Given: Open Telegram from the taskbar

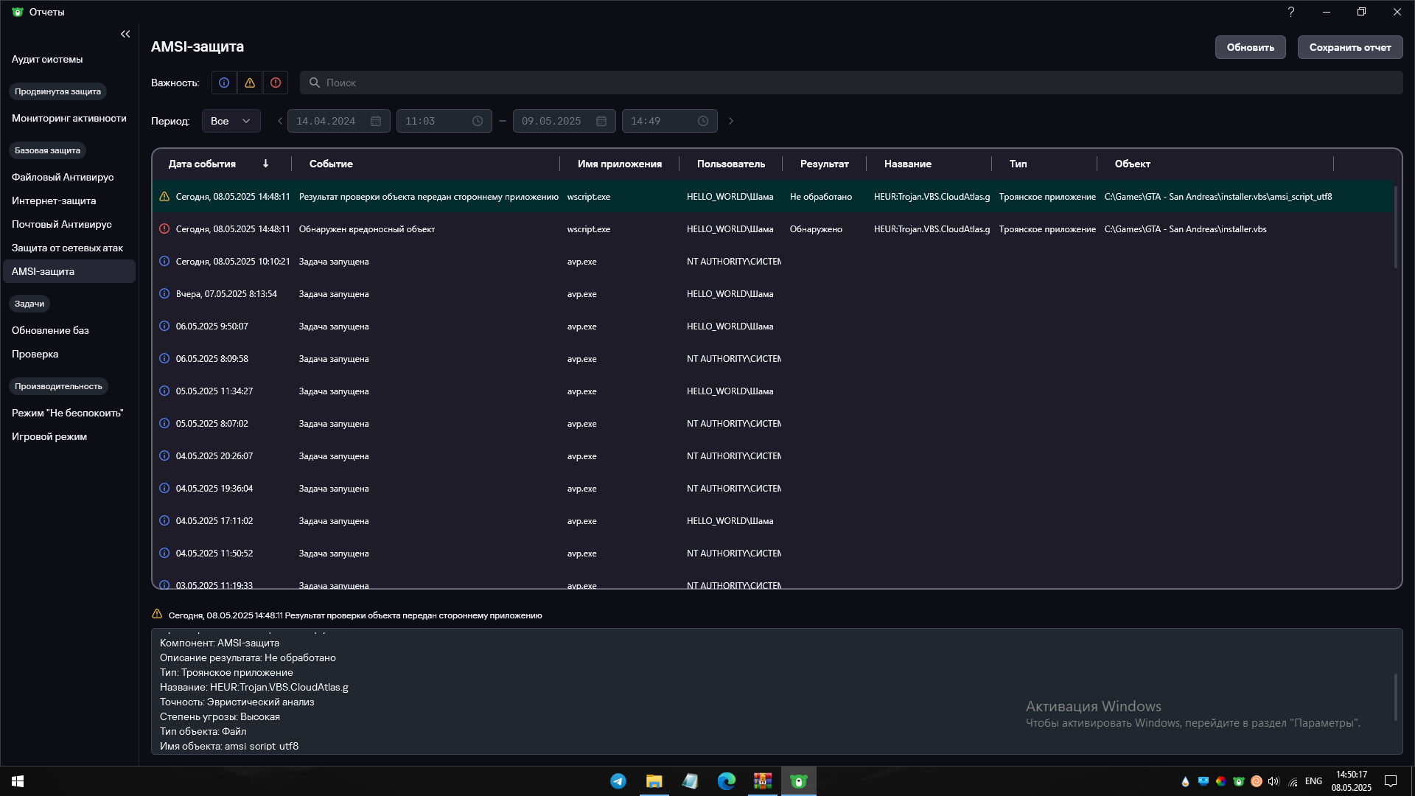Looking at the screenshot, I should coord(618,781).
